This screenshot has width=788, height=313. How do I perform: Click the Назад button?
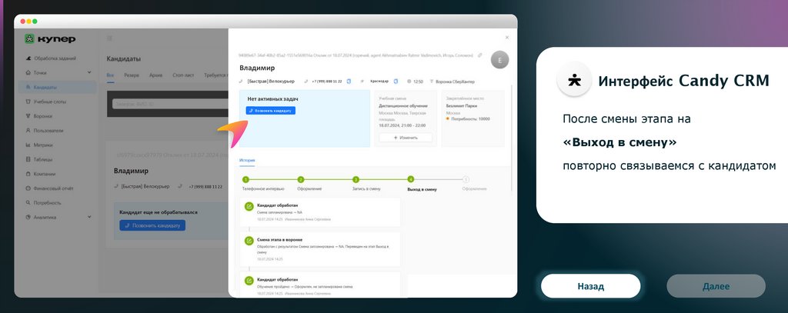[590, 286]
